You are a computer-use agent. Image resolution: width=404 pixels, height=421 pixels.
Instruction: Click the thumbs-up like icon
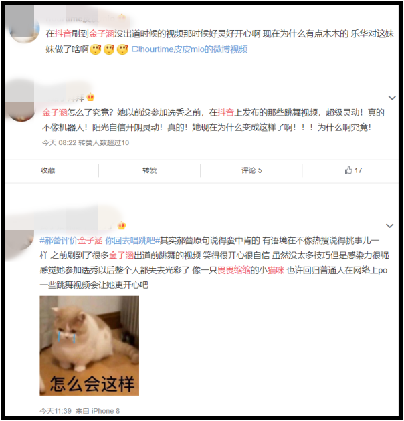[x=348, y=170]
